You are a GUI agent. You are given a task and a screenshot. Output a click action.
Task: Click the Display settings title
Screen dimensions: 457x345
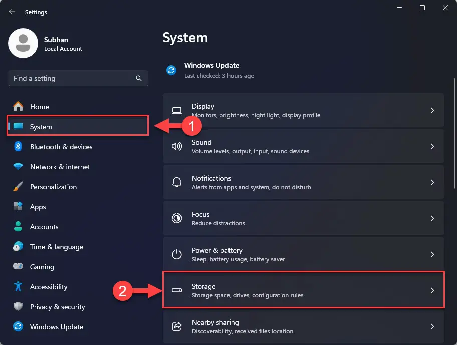(x=203, y=106)
